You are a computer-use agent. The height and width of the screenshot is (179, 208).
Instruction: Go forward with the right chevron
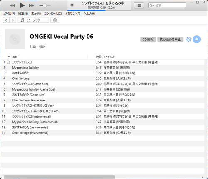(13, 20)
